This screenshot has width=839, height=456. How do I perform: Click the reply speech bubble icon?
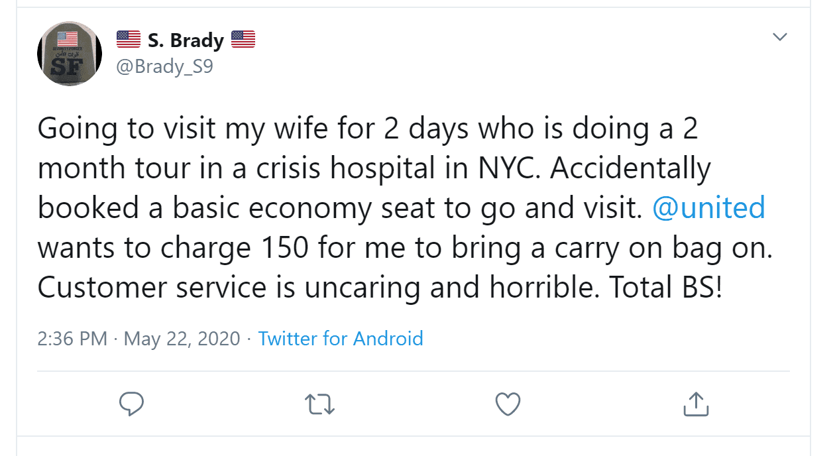[x=131, y=404]
